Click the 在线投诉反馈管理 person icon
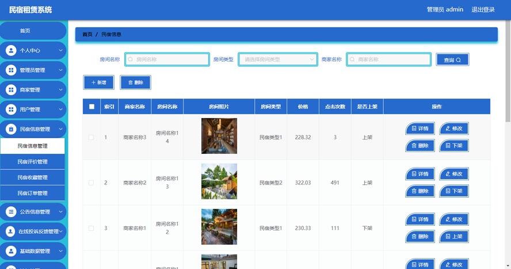 11,232
